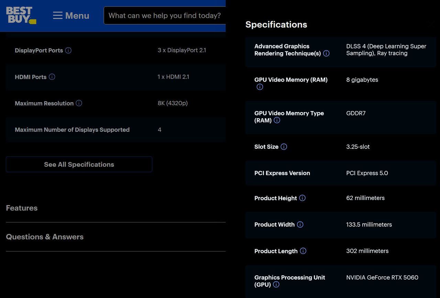The width and height of the screenshot is (440, 298).
Task: Show info for Slot Size
Action: point(284,147)
